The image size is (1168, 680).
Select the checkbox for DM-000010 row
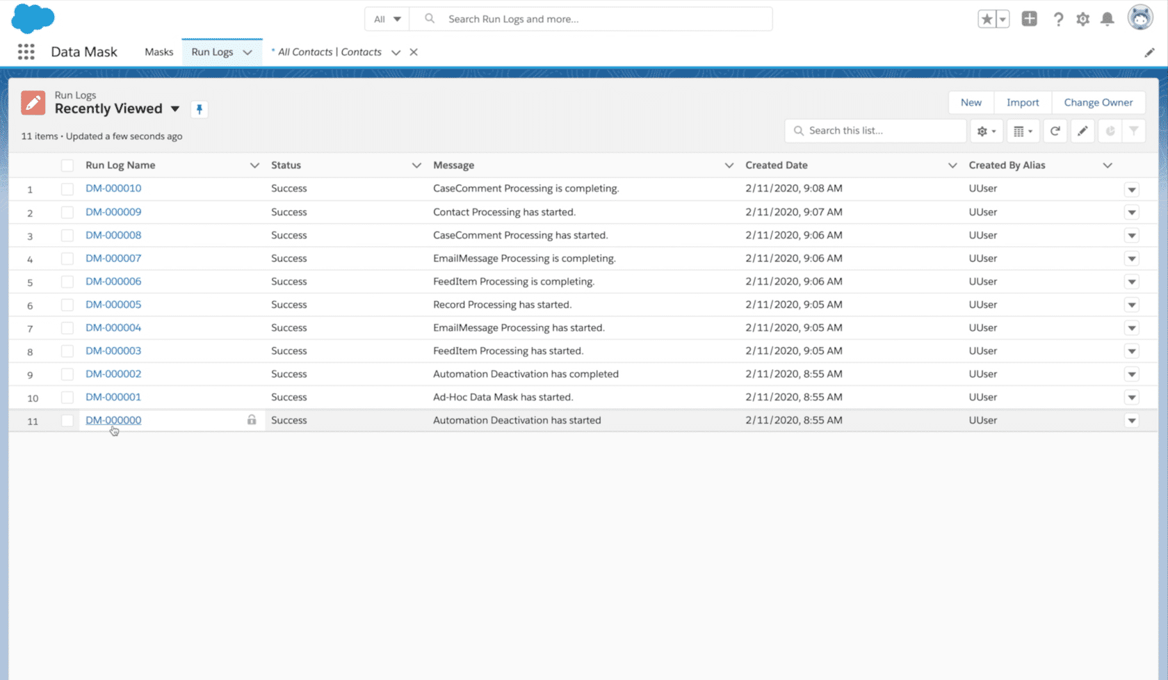click(x=67, y=189)
